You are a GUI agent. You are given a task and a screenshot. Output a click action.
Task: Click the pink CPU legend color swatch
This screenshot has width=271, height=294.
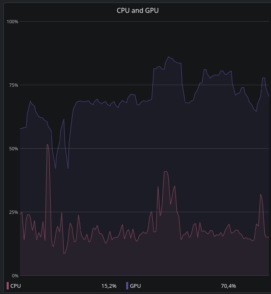click(x=7, y=286)
